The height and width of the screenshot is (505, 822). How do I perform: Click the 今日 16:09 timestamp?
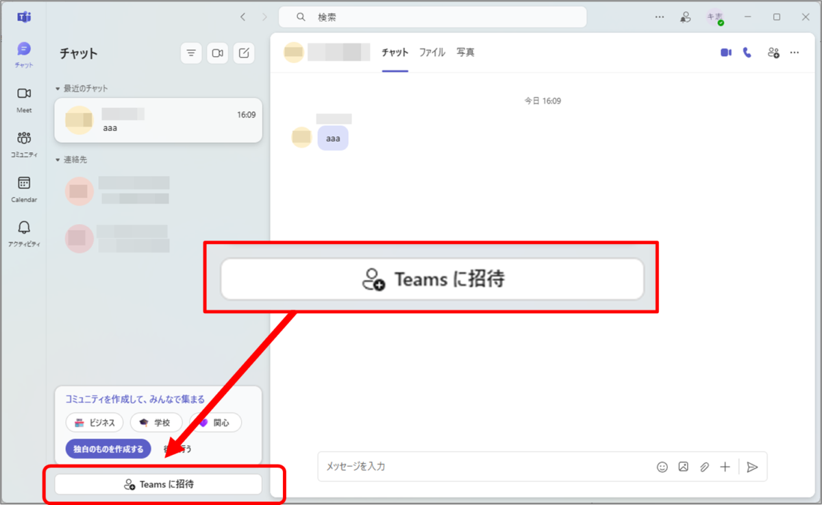pyautogui.click(x=543, y=101)
